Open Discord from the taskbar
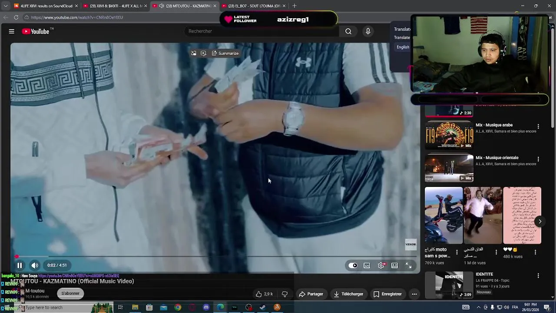Viewport: 556px width, 313px height. (x=206, y=307)
